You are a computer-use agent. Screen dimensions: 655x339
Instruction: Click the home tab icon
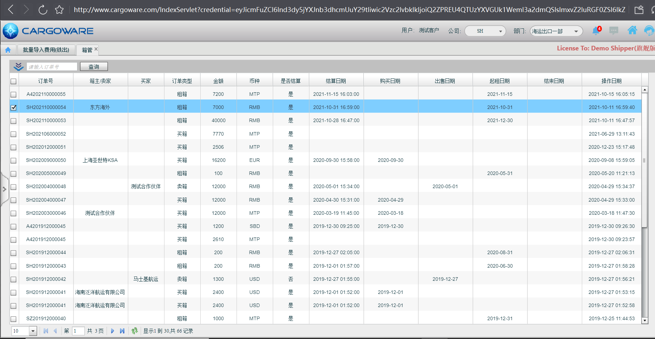pyautogui.click(x=8, y=50)
